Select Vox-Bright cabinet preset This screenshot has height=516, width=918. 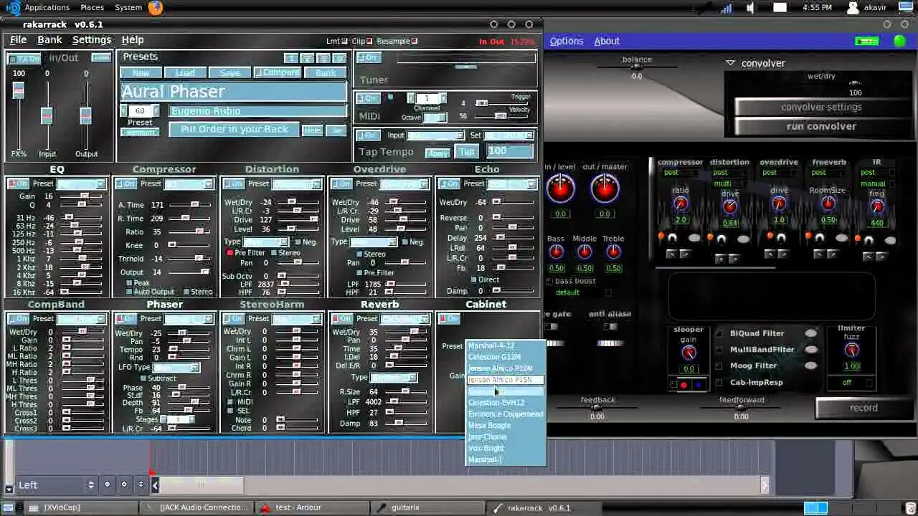(x=505, y=449)
